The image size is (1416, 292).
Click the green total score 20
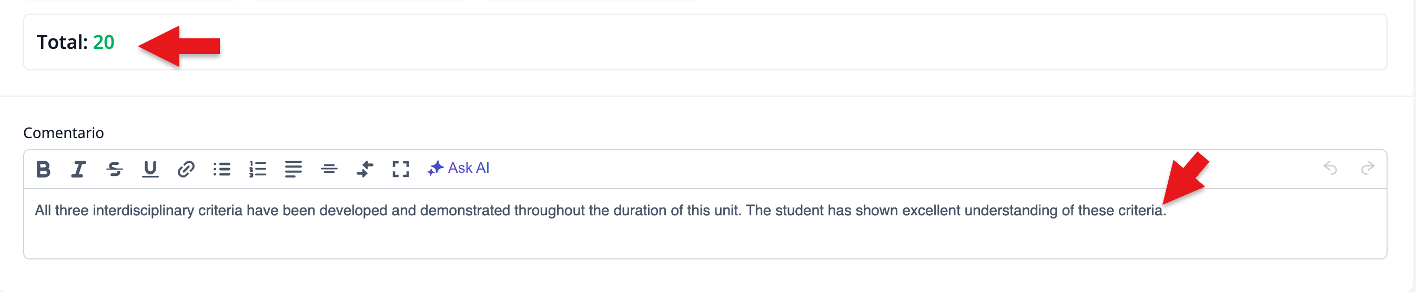(103, 42)
